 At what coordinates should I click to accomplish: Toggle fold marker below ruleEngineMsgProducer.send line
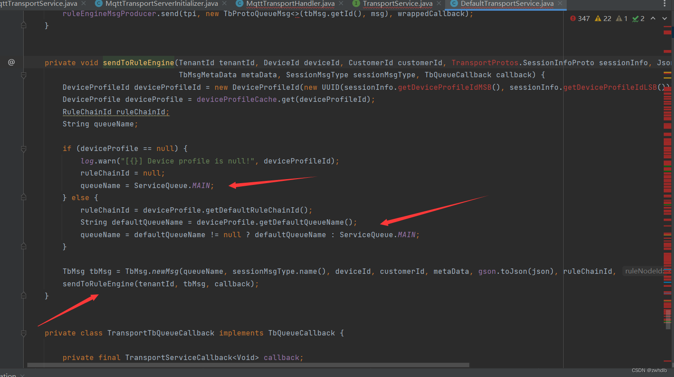click(x=24, y=25)
